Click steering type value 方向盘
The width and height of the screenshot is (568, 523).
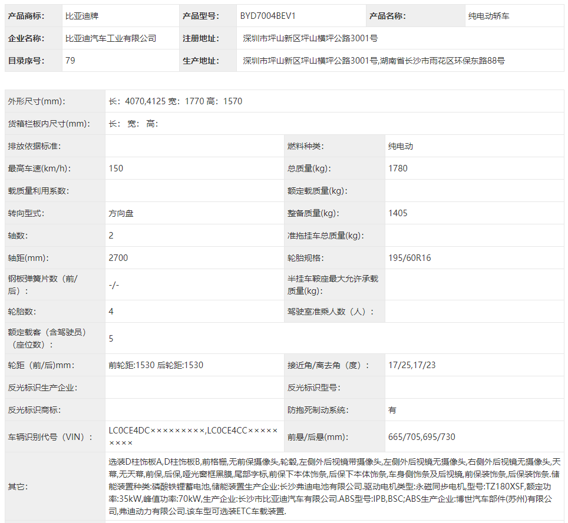121,213
